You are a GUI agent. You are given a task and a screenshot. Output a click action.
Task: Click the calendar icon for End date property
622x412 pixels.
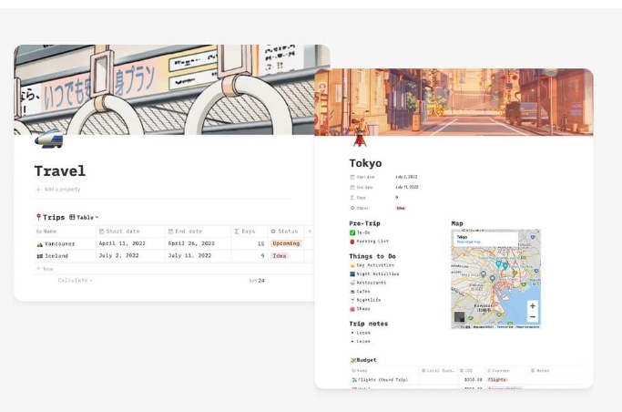pos(352,188)
